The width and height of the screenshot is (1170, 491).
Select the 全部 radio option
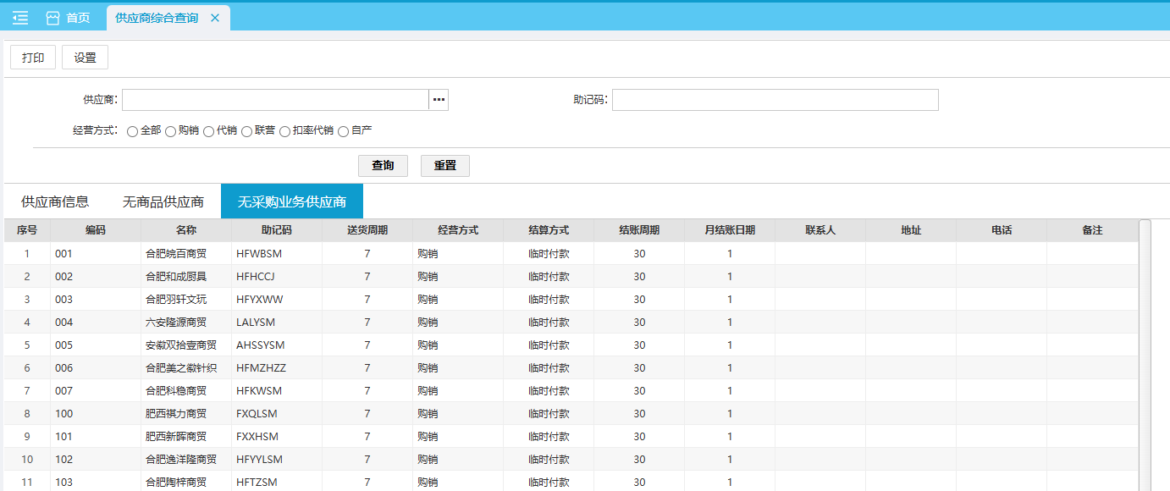point(132,131)
